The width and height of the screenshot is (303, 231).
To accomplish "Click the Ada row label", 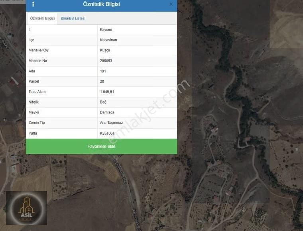I will (31, 71).
